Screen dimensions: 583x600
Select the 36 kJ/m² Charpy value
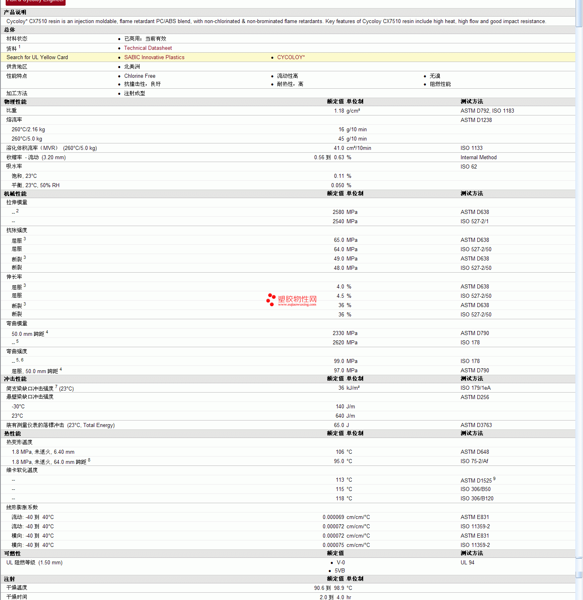pyautogui.click(x=349, y=388)
